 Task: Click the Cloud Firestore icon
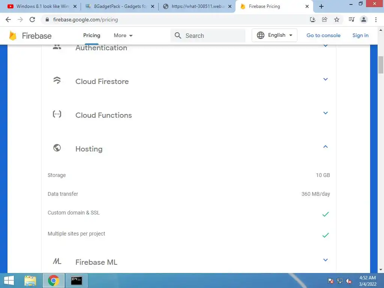pyautogui.click(x=57, y=80)
